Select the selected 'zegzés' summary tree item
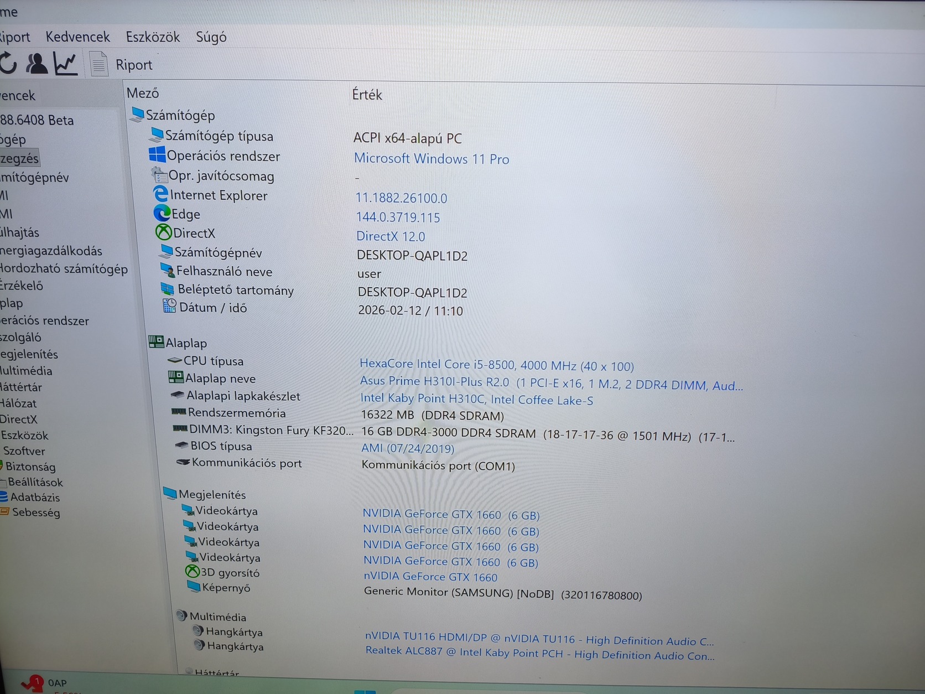 tap(19, 158)
